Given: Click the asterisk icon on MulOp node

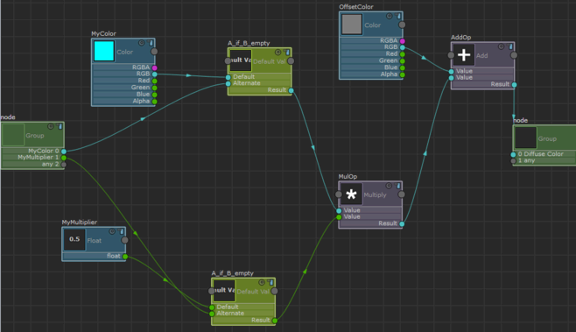Looking at the screenshot, I should pyautogui.click(x=351, y=194).
